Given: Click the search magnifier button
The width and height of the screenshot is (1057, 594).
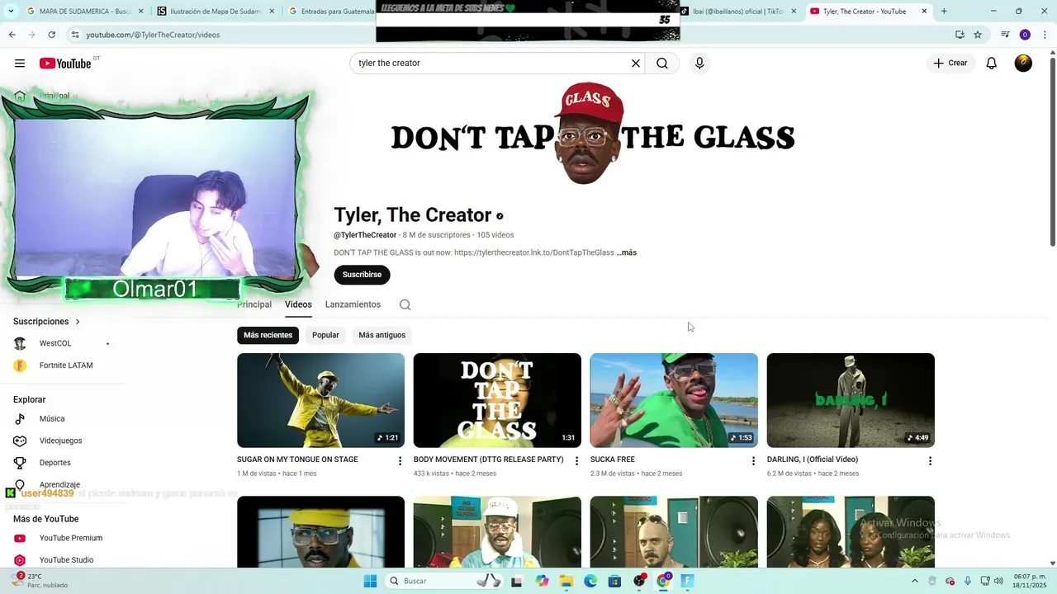Looking at the screenshot, I should (x=662, y=64).
